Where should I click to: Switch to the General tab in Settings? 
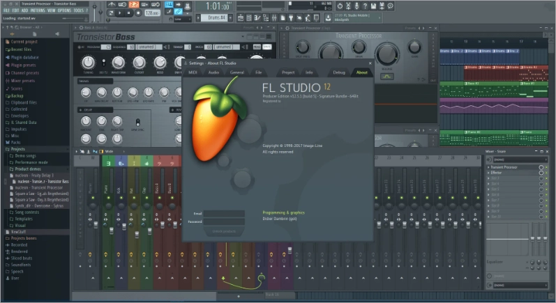[x=237, y=72]
